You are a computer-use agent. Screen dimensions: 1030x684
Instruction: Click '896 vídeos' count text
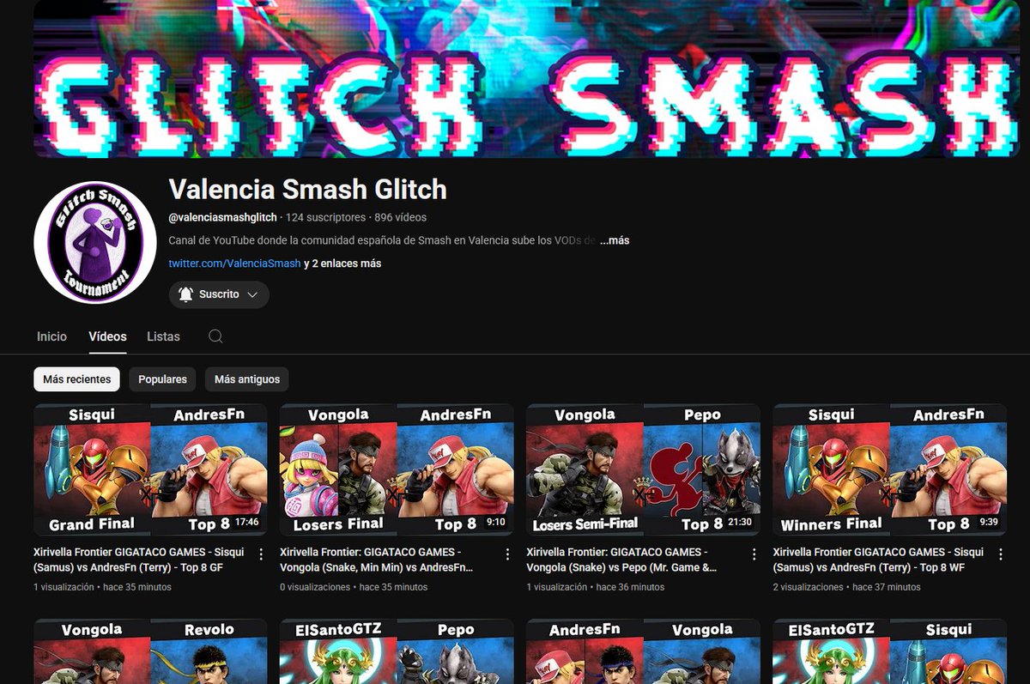(x=400, y=218)
